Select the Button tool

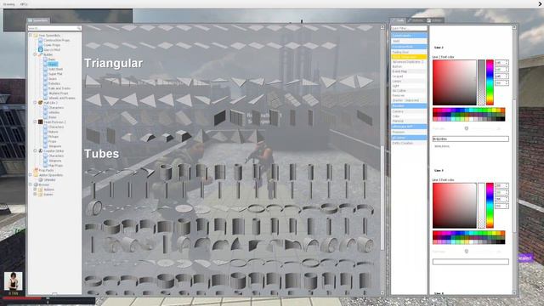409,66
